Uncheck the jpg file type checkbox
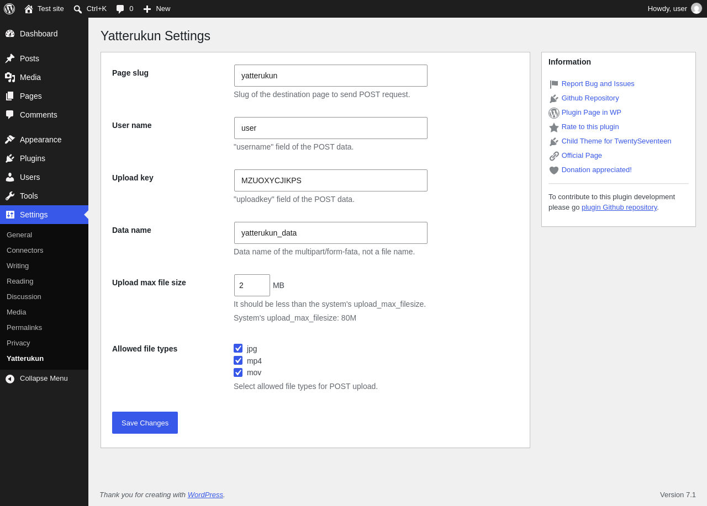Screen dimensions: 707x506 [x=238, y=348]
